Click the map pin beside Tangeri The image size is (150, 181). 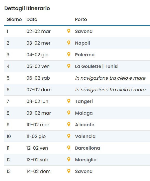[x=69, y=101]
